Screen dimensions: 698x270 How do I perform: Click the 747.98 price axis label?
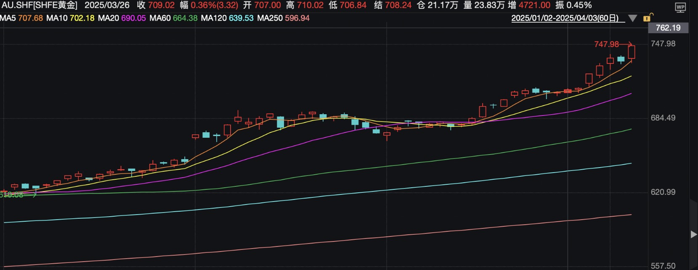pyautogui.click(x=663, y=44)
